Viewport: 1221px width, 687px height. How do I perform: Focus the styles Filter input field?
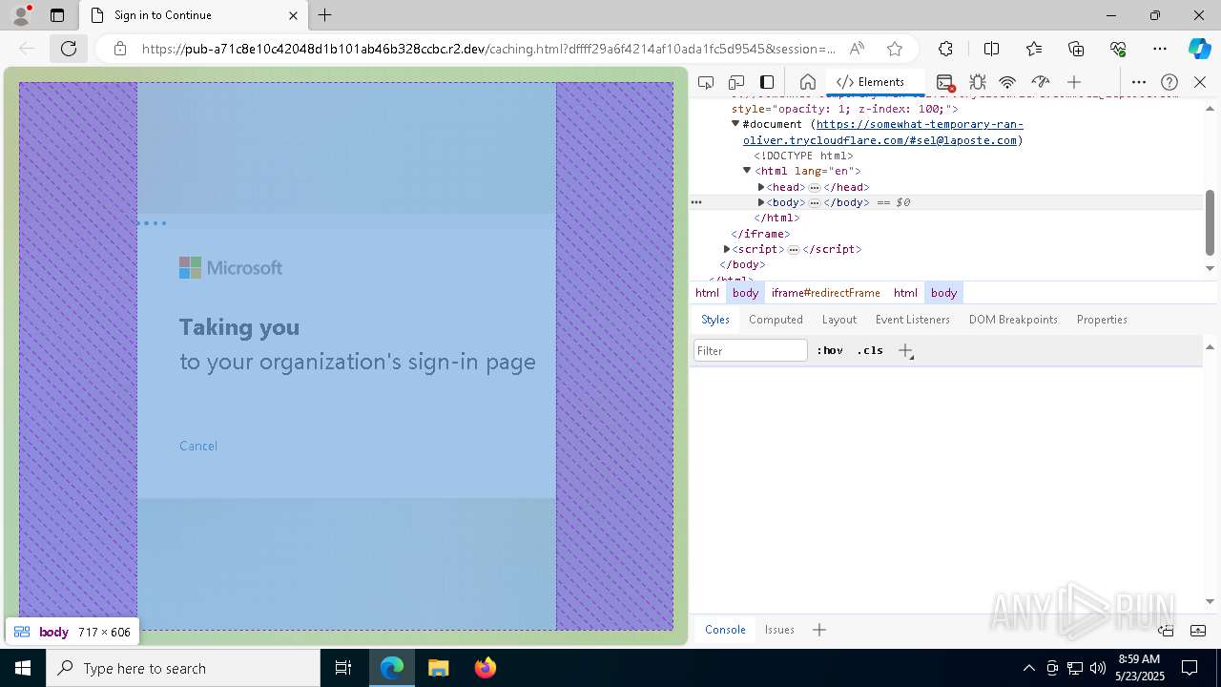[751, 351]
